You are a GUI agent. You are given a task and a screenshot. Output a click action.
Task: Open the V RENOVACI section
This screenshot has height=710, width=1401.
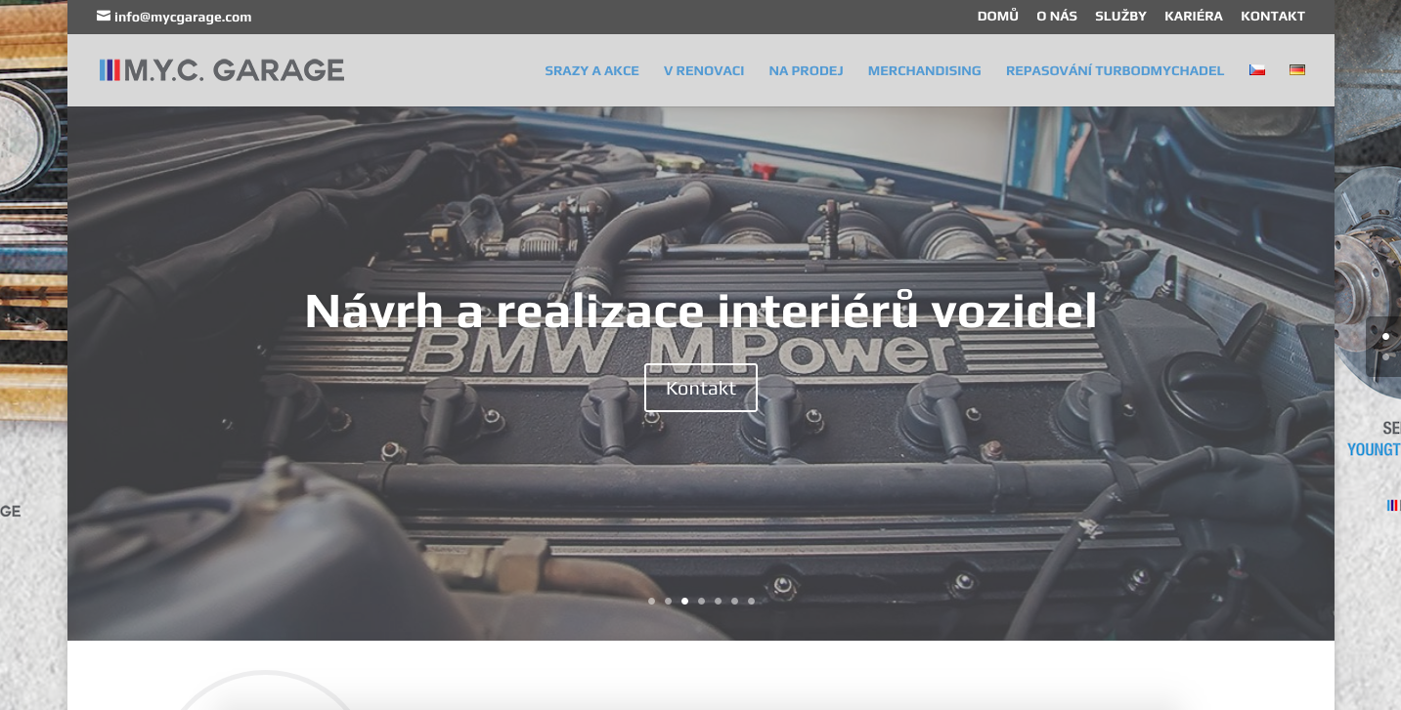coord(704,70)
